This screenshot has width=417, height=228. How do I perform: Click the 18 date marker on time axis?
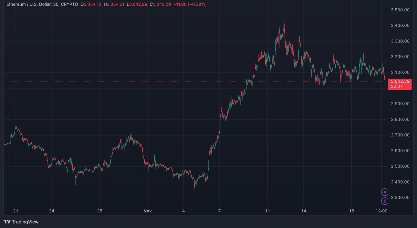tap(351, 211)
